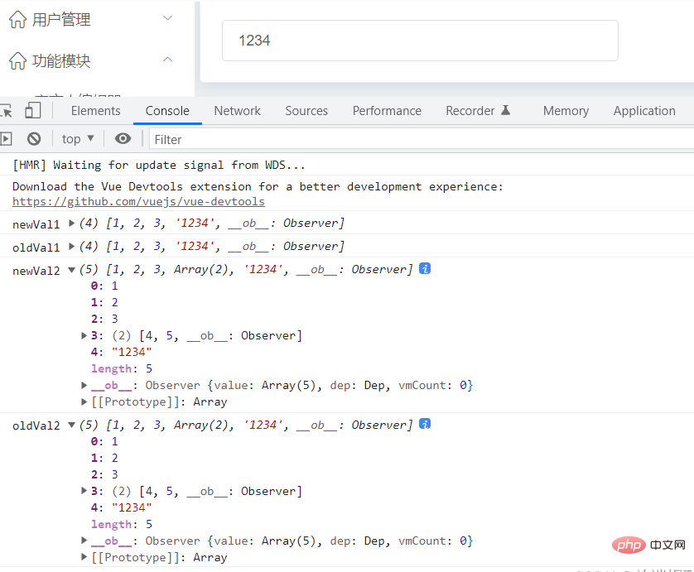Click length: 5 under newVal2
Screen dimensions: 694x572
[122, 368]
